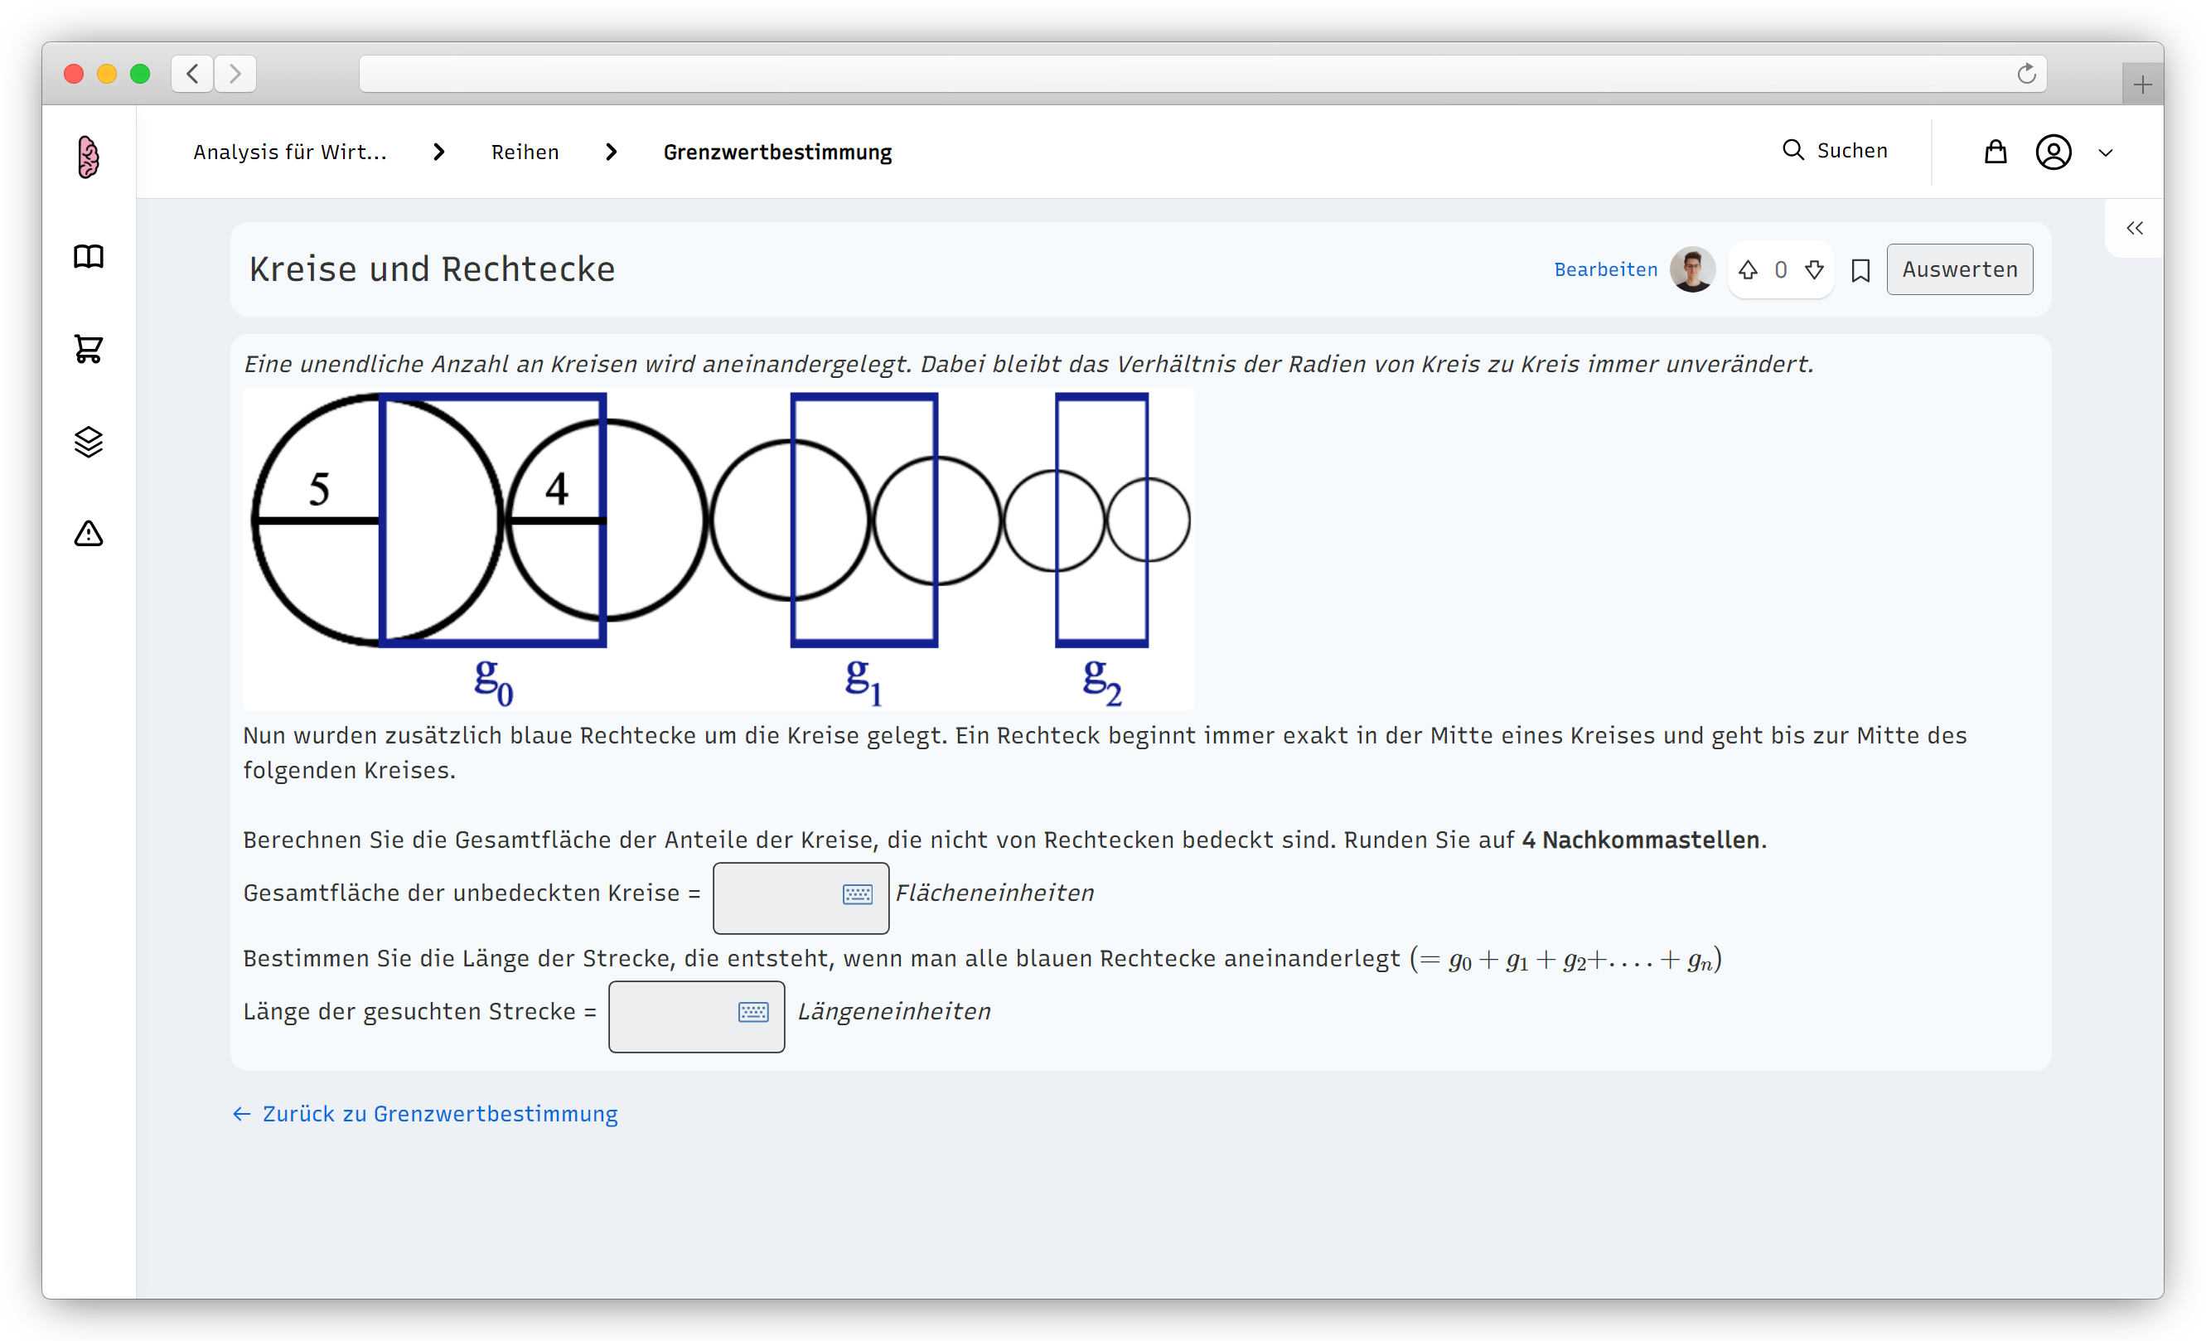
Task: Click the browser address bar
Action: 1202,74
